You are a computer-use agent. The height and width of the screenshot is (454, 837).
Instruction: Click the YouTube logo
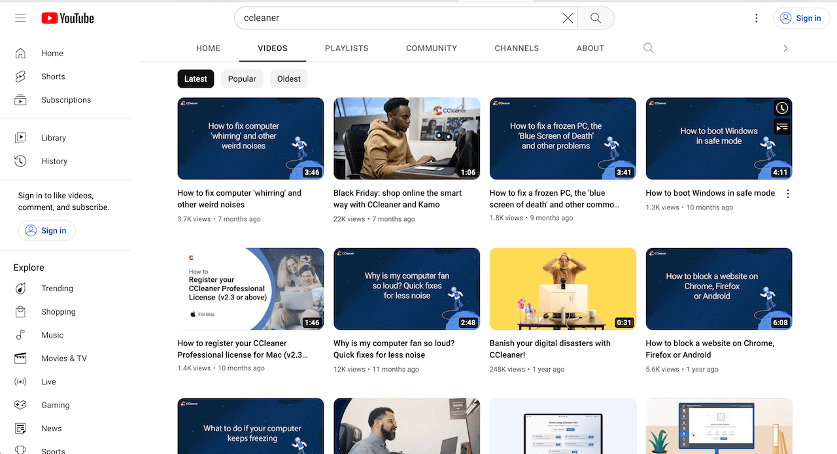click(x=68, y=18)
